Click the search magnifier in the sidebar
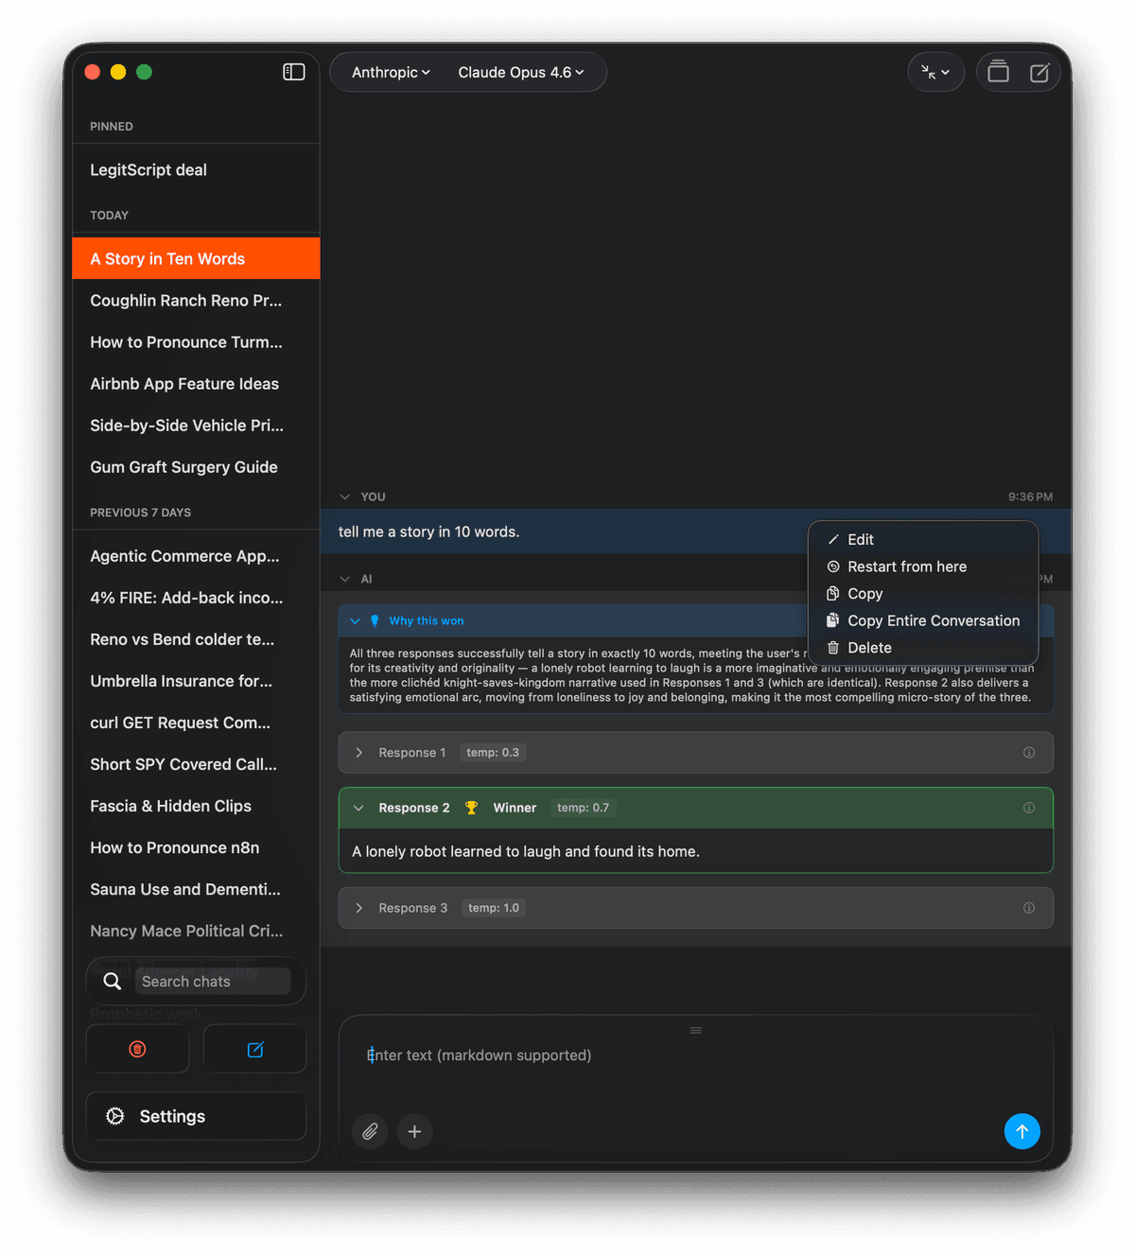This screenshot has height=1255, width=1135. click(112, 981)
